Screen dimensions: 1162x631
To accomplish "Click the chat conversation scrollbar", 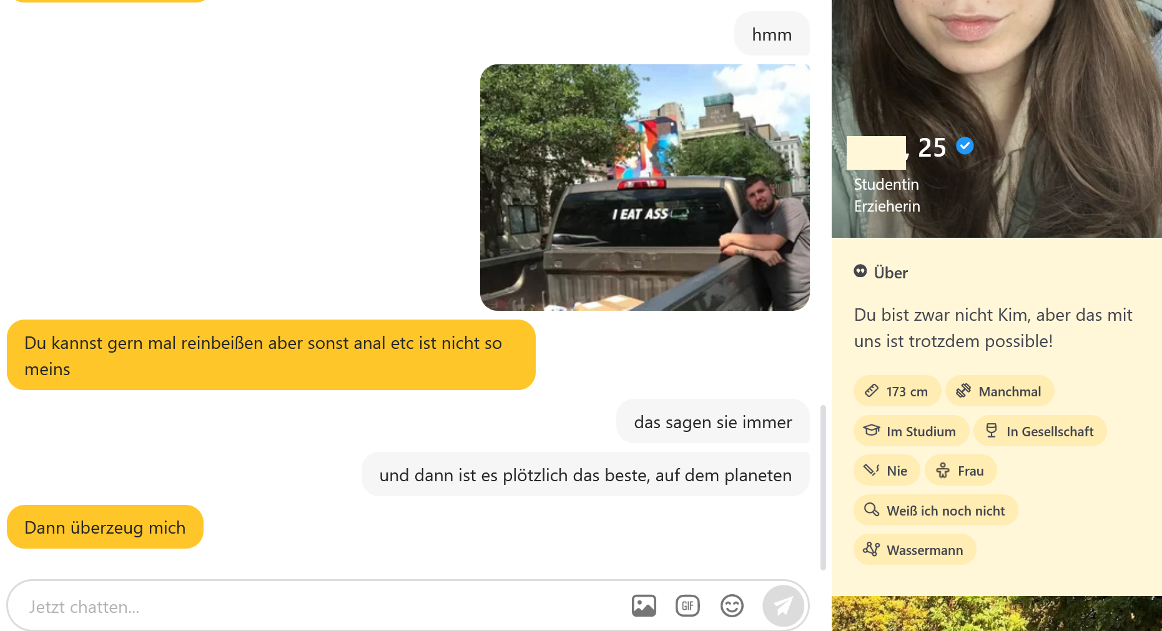I will (823, 487).
